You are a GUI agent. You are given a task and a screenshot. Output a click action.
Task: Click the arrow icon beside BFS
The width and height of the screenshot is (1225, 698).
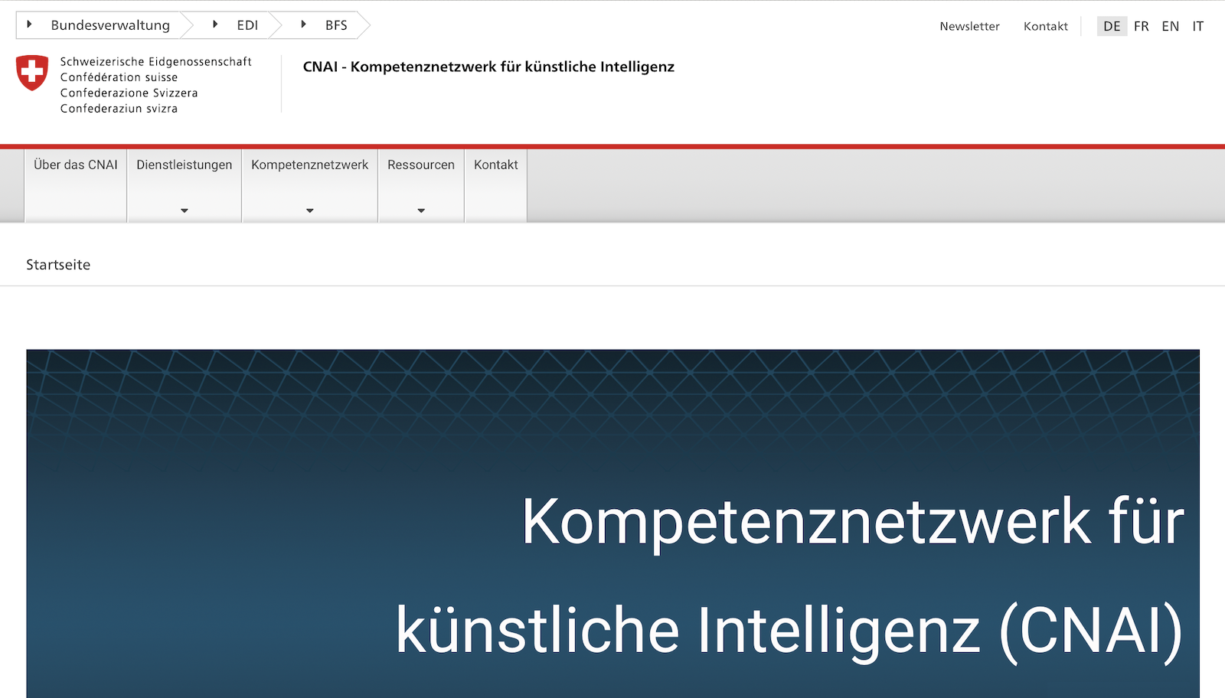tap(302, 24)
